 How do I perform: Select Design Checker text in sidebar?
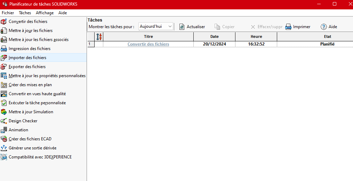click(x=23, y=121)
